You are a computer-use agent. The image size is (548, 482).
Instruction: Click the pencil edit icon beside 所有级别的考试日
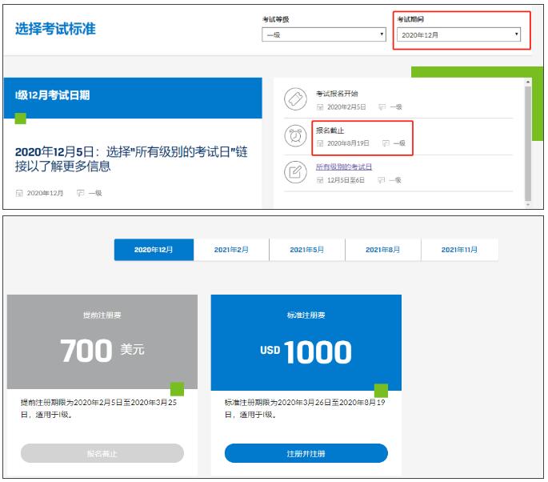(296, 172)
